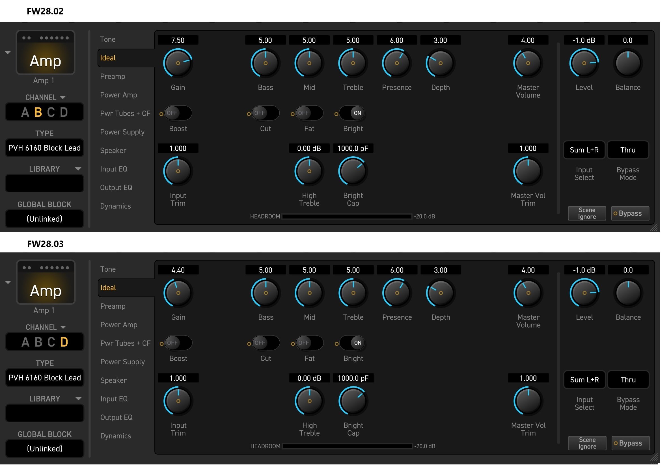Open CHANNEL dropdown arrow in FW28.03 panel

pos(63,327)
